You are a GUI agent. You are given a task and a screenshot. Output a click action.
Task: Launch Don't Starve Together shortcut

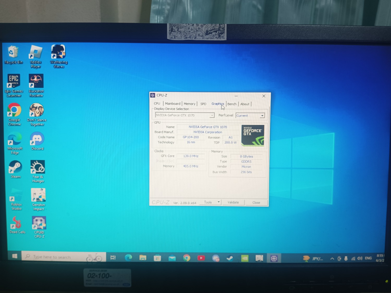pos(37,115)
